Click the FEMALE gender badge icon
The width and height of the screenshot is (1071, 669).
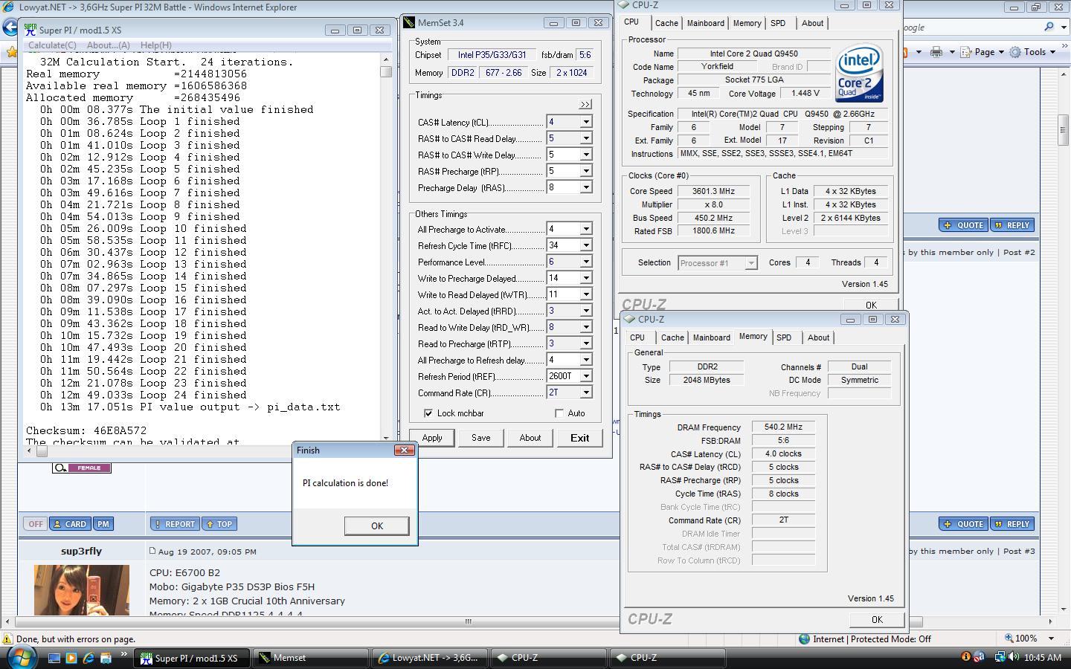coord(82,468)
